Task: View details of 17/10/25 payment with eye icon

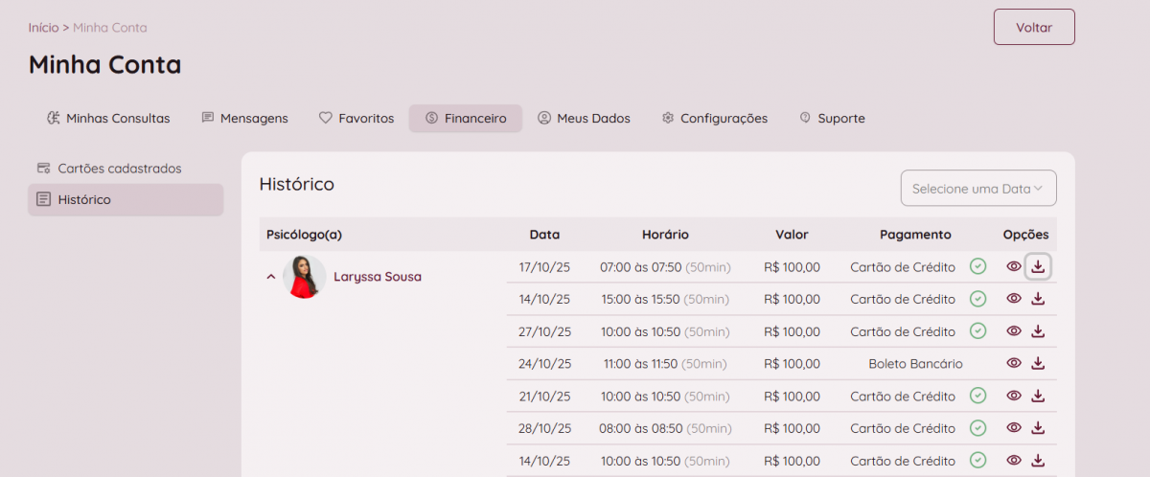Action: (1014, 267)
